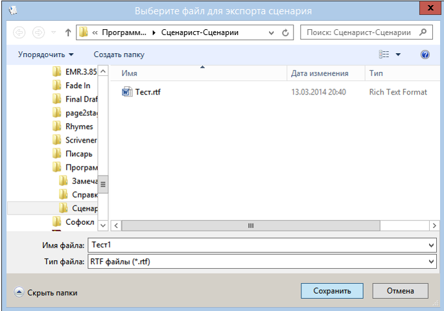The image size is (444, 311).
Task: Select the Fade In folder
Action: tap(71, 85)
